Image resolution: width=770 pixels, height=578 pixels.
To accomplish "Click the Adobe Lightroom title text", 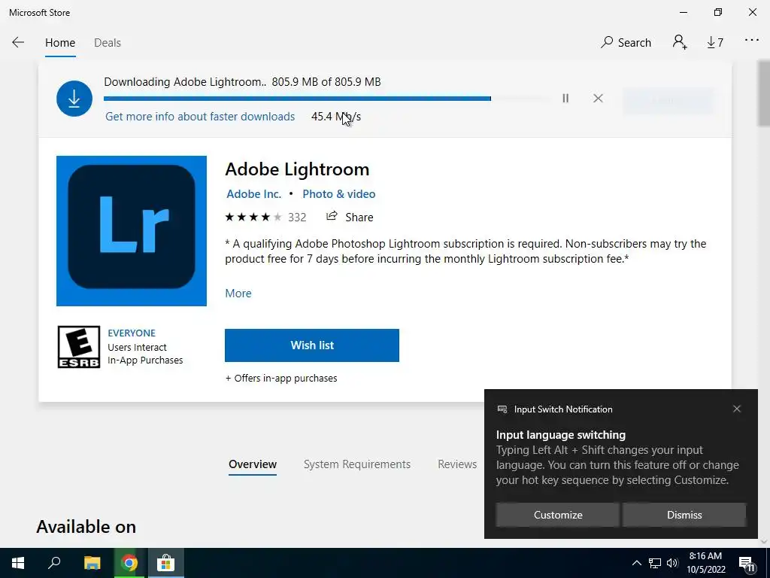I will tap(297, 169).
